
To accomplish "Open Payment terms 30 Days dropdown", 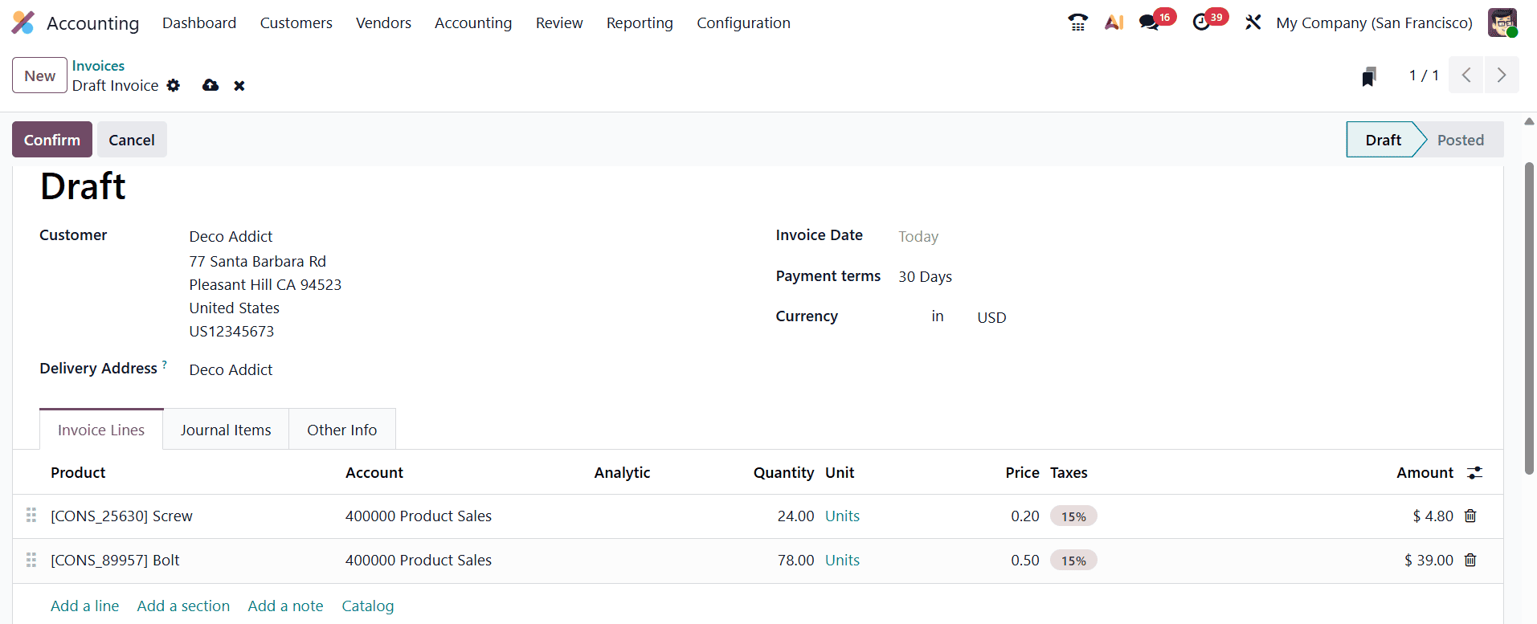I will [925, 276].
